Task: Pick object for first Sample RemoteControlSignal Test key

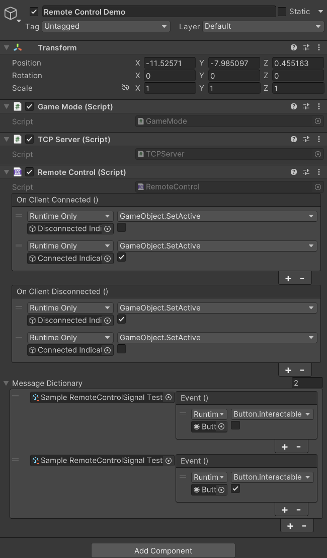Action: [169, 398]
